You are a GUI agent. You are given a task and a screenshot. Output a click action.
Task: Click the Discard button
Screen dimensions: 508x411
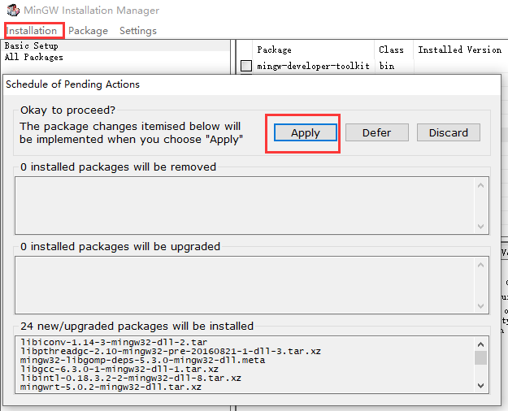449,132
